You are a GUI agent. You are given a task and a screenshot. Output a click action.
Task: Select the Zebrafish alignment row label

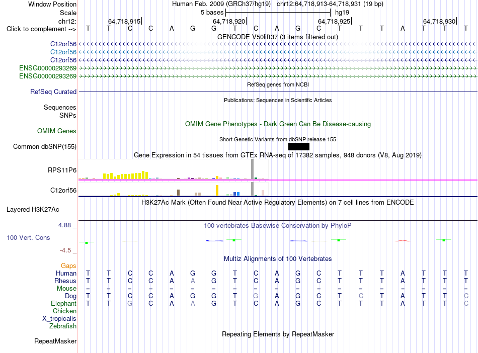(x=63, y=326)
